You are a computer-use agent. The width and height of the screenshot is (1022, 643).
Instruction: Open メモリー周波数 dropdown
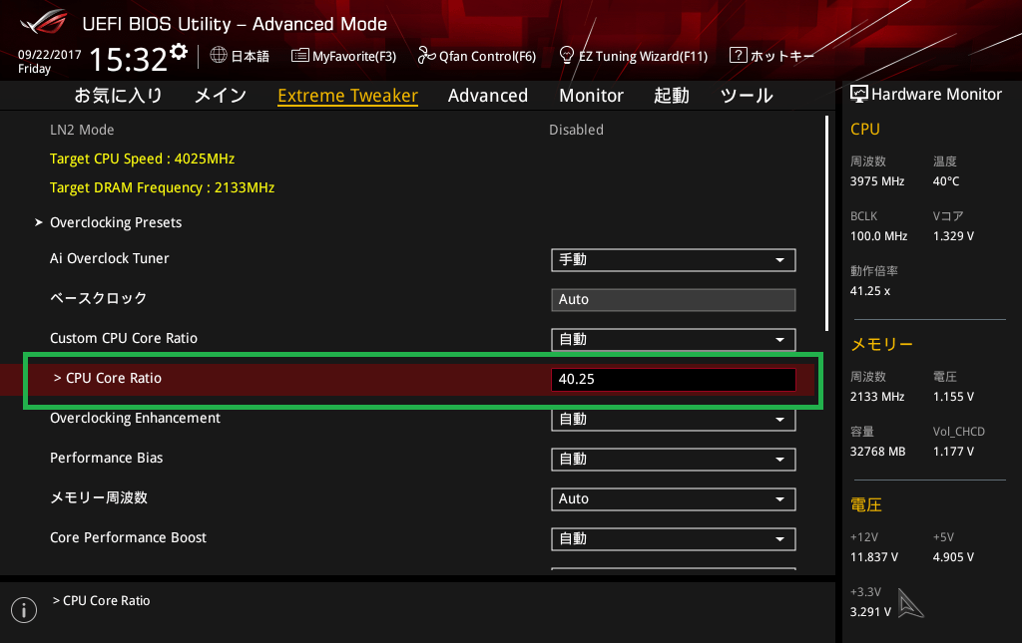(674, 499)
